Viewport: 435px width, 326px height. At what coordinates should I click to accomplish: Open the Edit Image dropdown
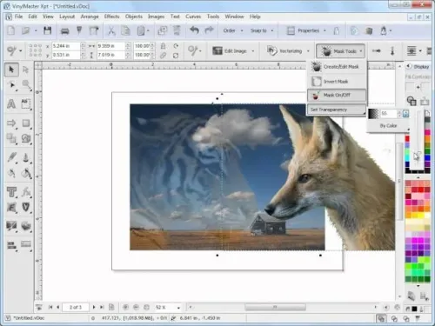[x=233, y=51]
